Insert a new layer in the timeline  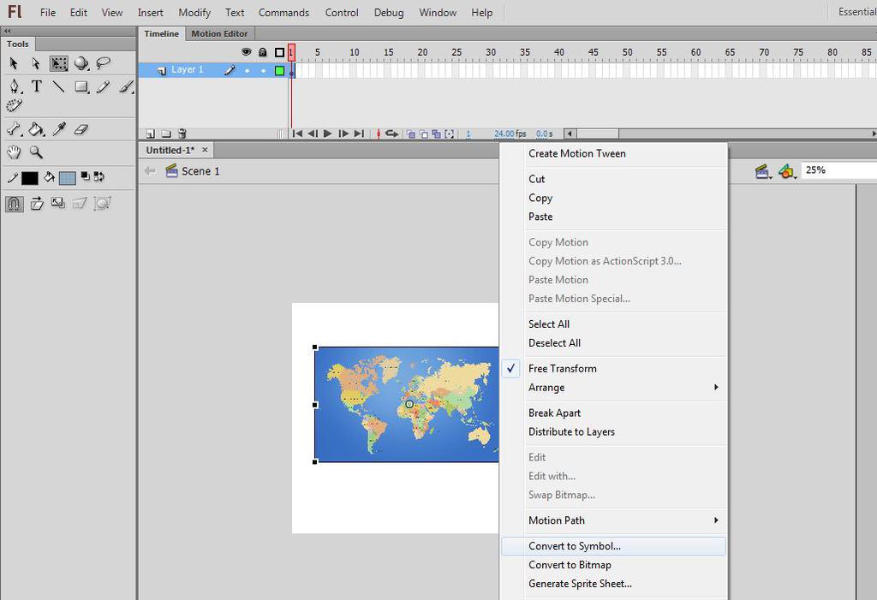point(152,133)
